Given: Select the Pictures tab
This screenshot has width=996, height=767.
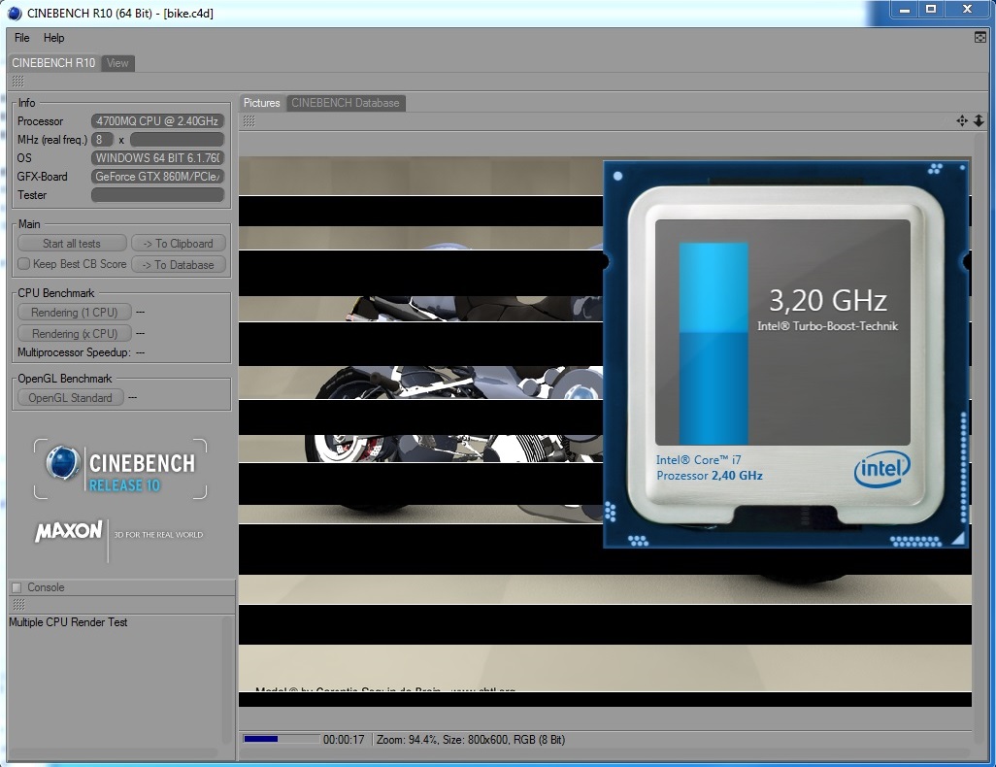Looking at the screenshot, I should click(x=262, y=103).
